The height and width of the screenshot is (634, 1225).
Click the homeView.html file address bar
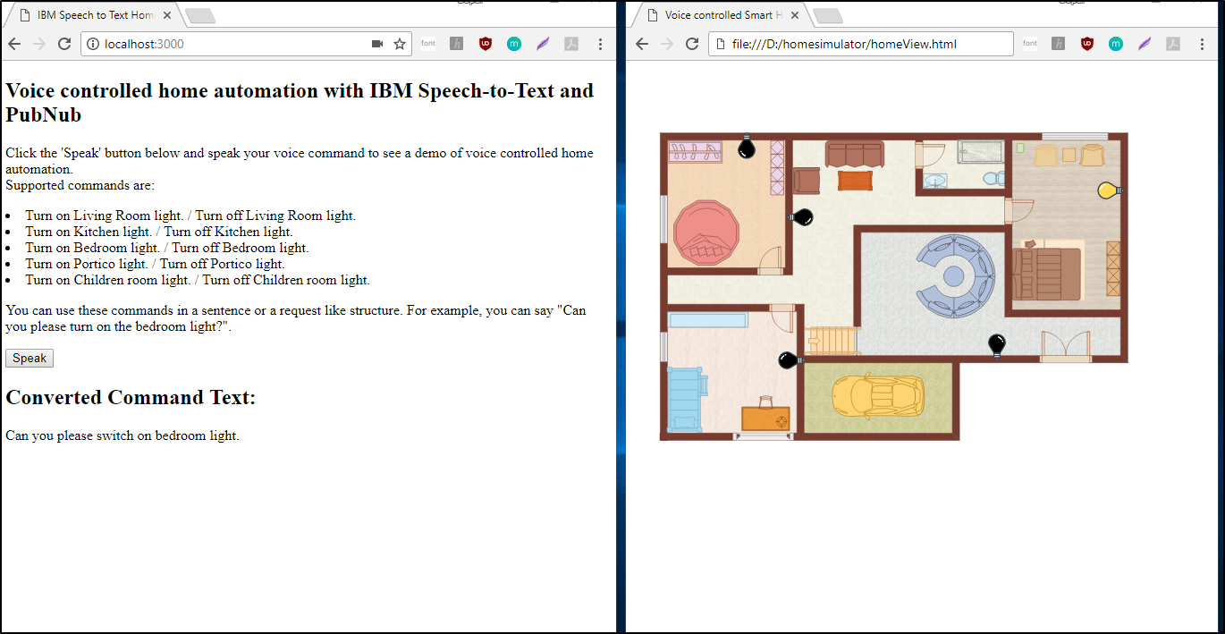click(x=861, y=44)
